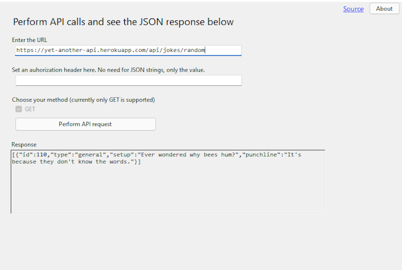Click "general" type value in response
Viewport: 402px width, 270px height.
[90, 154]
